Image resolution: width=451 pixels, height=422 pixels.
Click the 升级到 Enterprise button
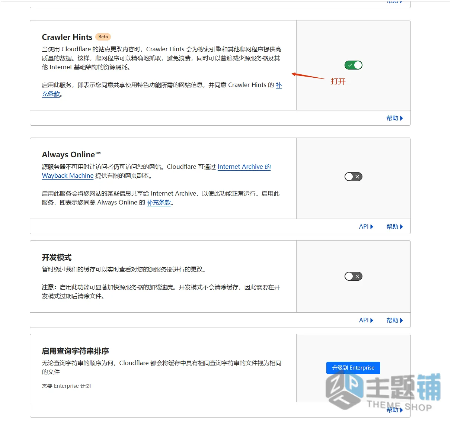click(x=353, y=368)
